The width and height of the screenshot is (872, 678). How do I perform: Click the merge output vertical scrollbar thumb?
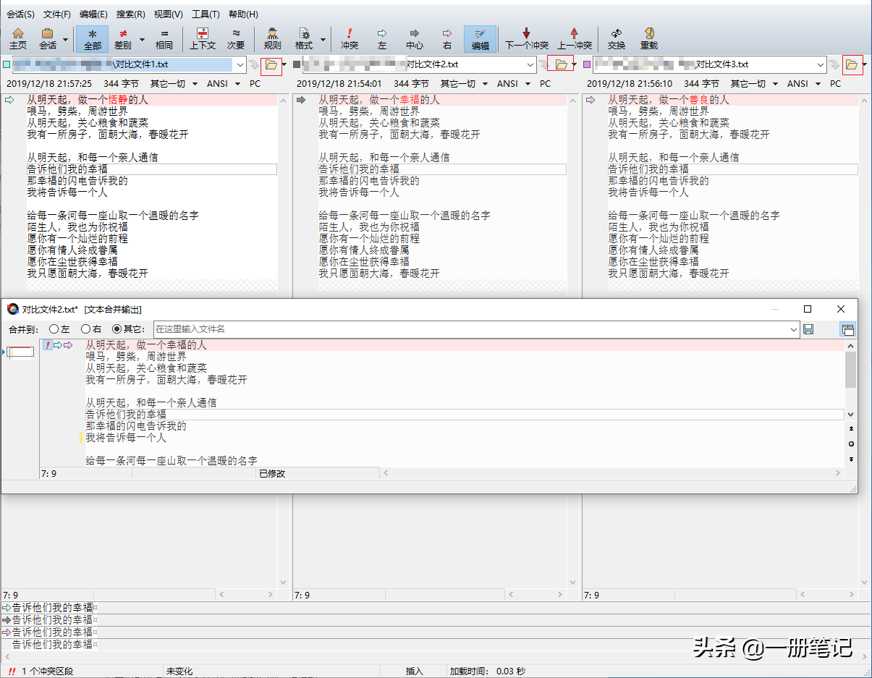(x=851, y=371)
